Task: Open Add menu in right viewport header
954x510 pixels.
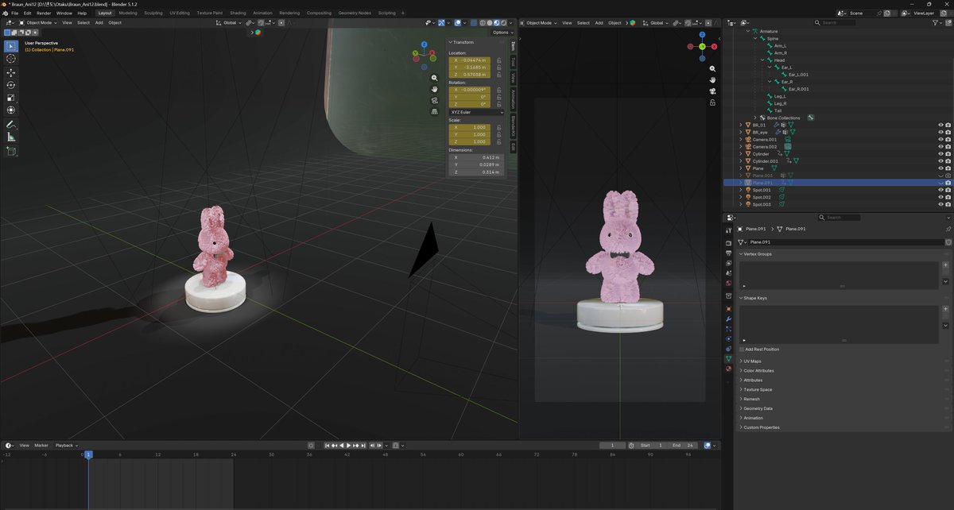Action: click(x=599, y=23)
